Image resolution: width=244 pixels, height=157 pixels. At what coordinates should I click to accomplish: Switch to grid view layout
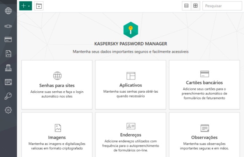196,6
